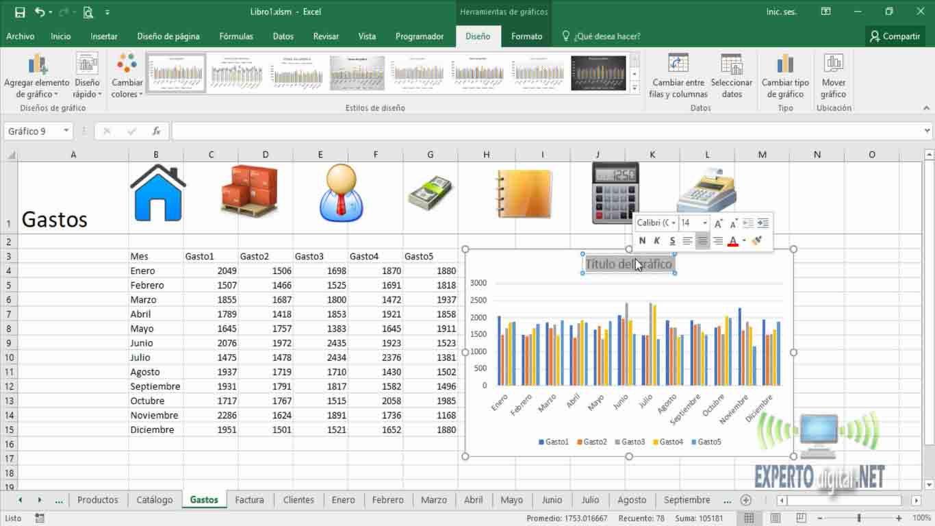Switch to the Formato ribbon tab

(526, 36)
